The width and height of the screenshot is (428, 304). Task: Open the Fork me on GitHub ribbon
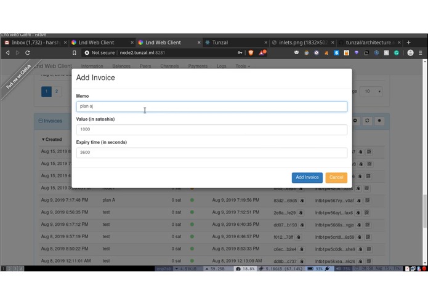pos(18,76)
